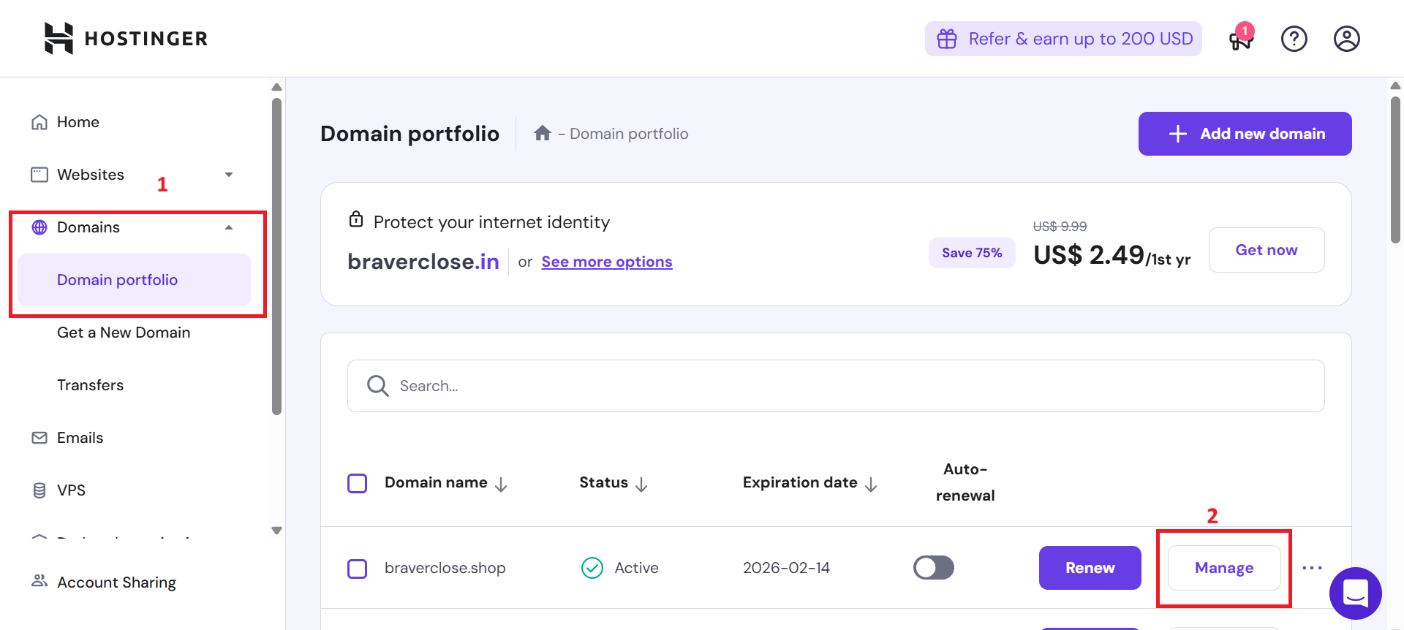Click into the domain Search field
The image size is (1404, 630).
tap(836, 386)
